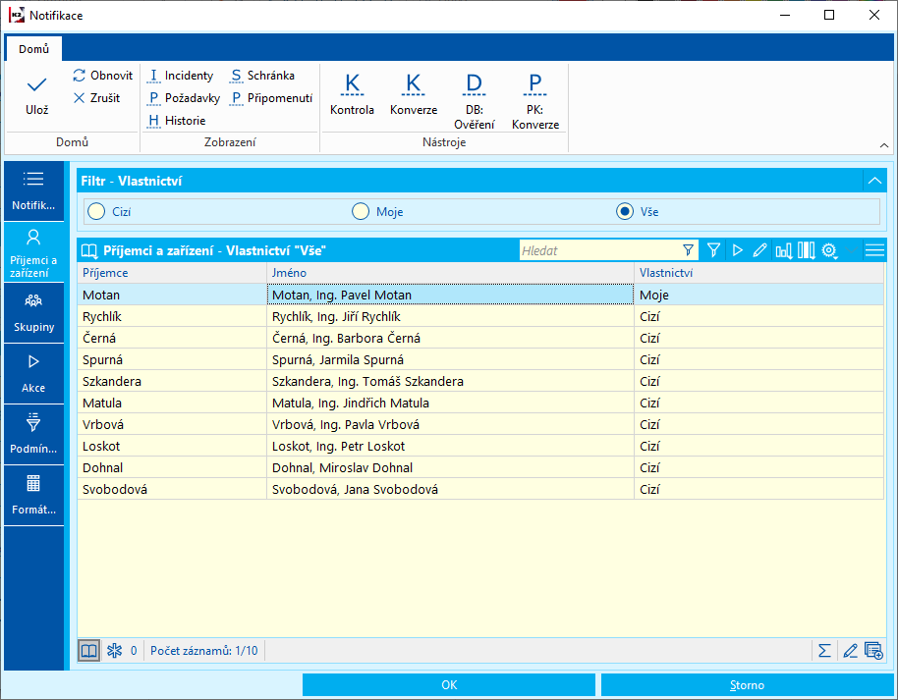The image size is (898, 700).
Task: Collapse the ribbon with the chevron arrow
Action: tap(883, 145)
